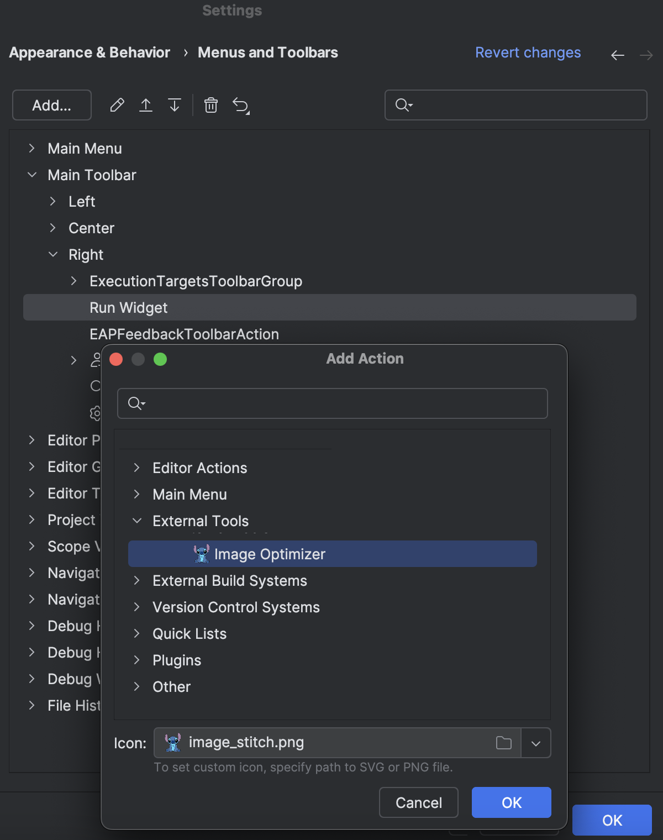Image resolution: width=663 pixels, height=840 pixels.
Task: Expand Main Menu in Add Action dialog
Action: 137,494
